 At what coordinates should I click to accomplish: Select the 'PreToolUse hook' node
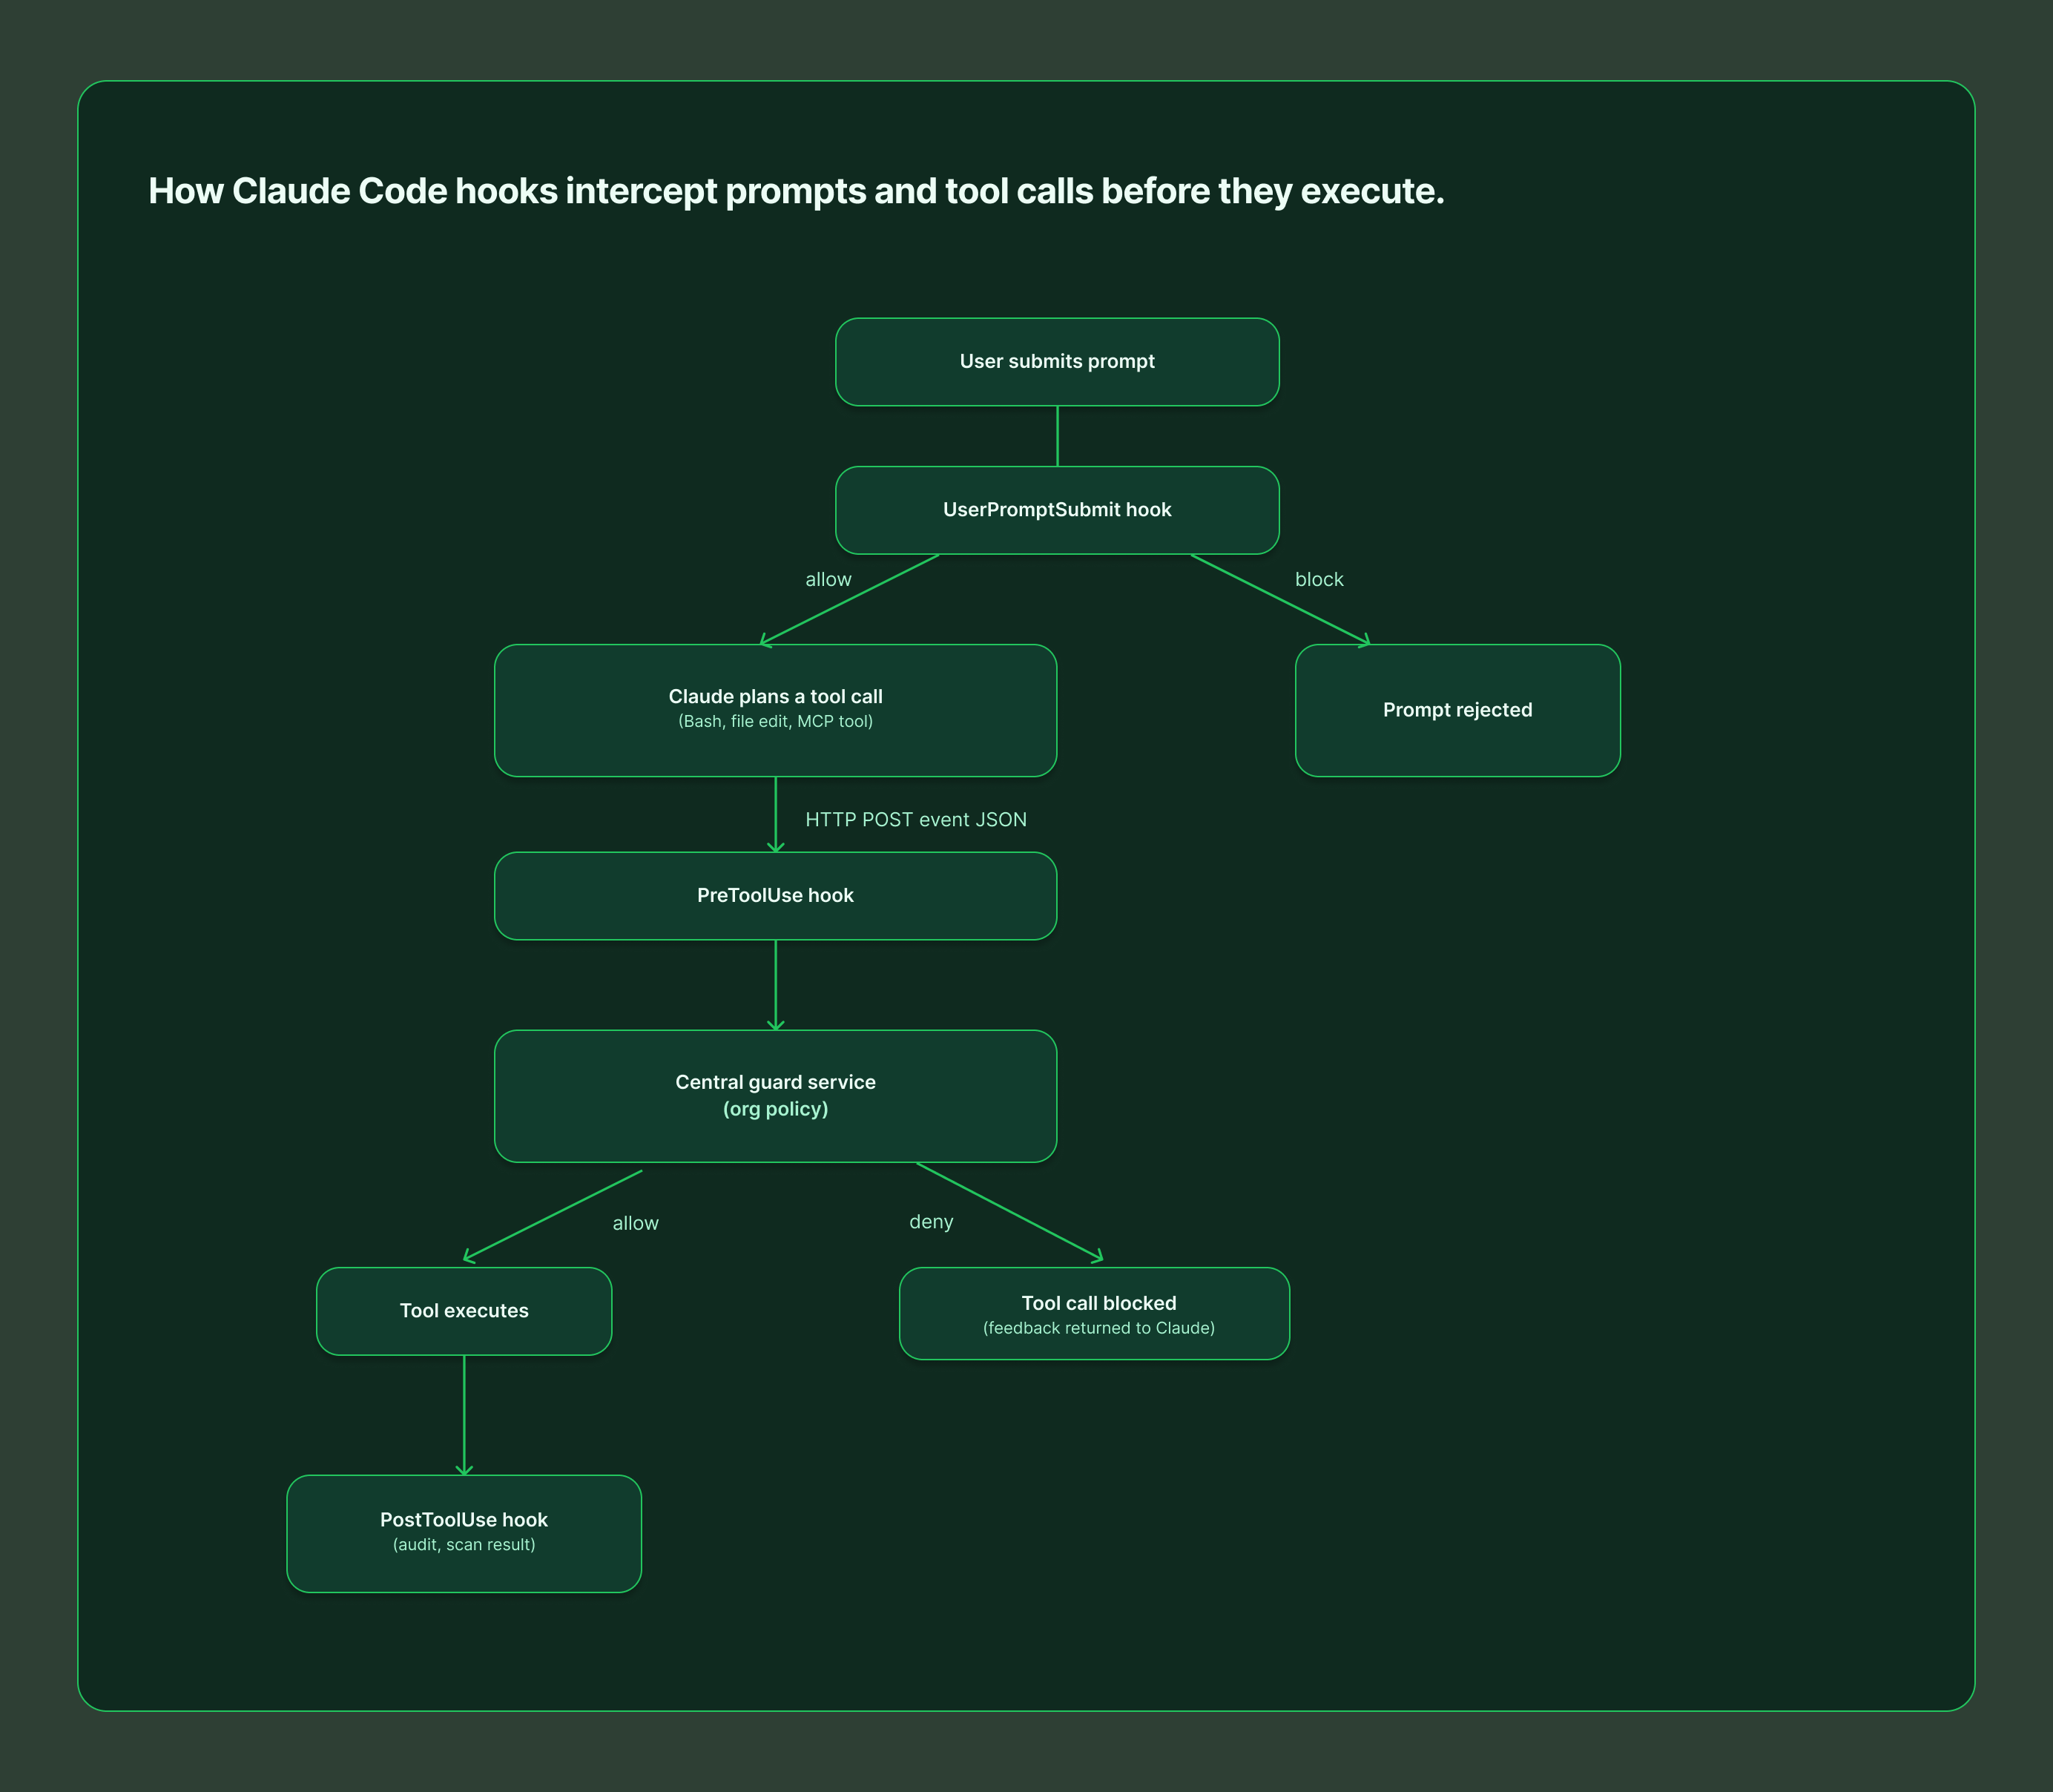pyautogui.click(x=775, y=896)
